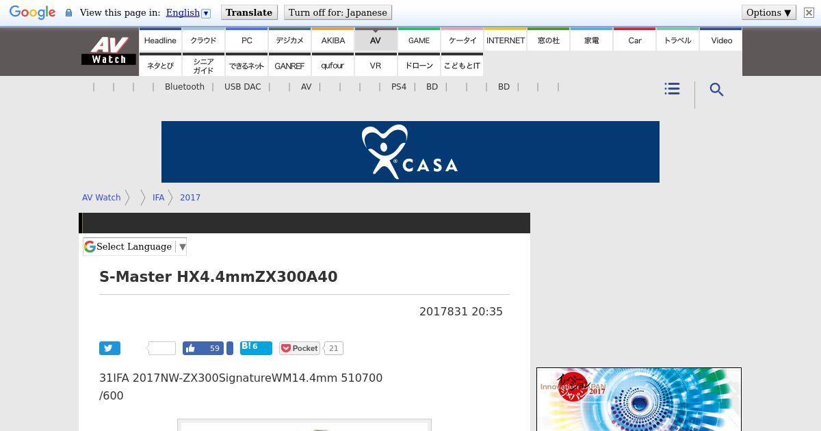Open the Headline tab

tap(160, 40)
